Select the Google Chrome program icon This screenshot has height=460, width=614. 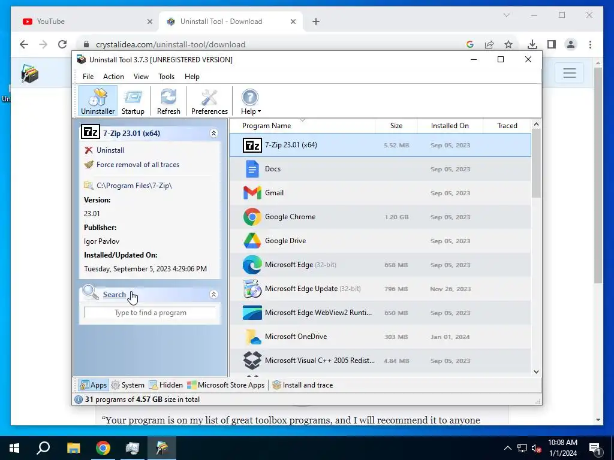click(252, 217)
